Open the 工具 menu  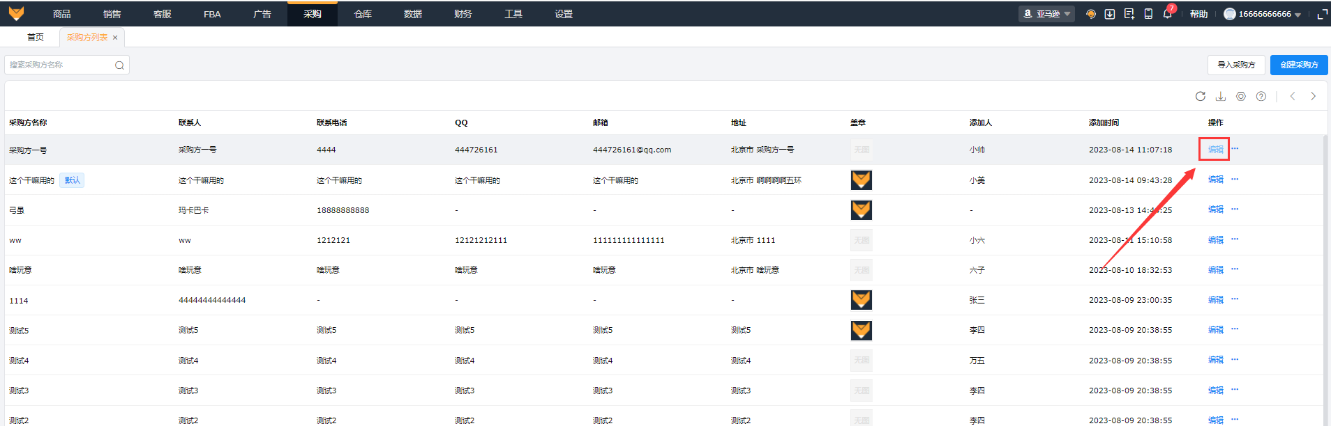[513, 14]
